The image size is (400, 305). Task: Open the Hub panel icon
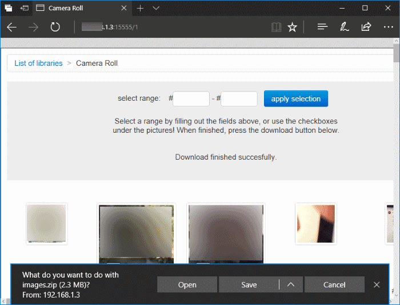pyautogui.click(x=322, y=26)
